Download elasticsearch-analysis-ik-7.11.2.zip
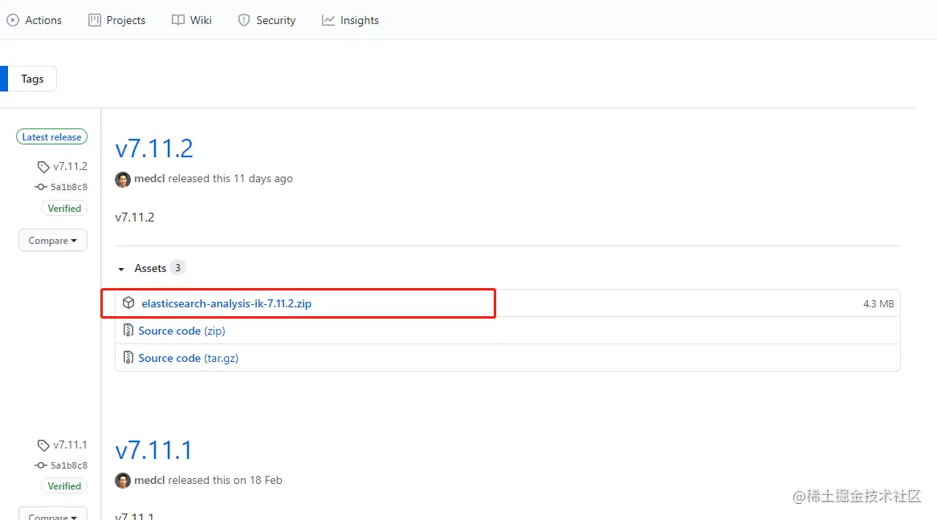Image resolution: width=937 pixels, height=520 pixels. (x=226, y=303)
